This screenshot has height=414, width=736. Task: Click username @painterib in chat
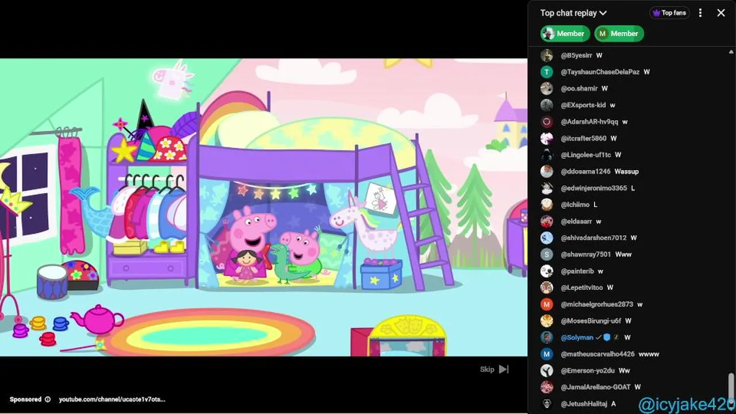pos(577,271)
